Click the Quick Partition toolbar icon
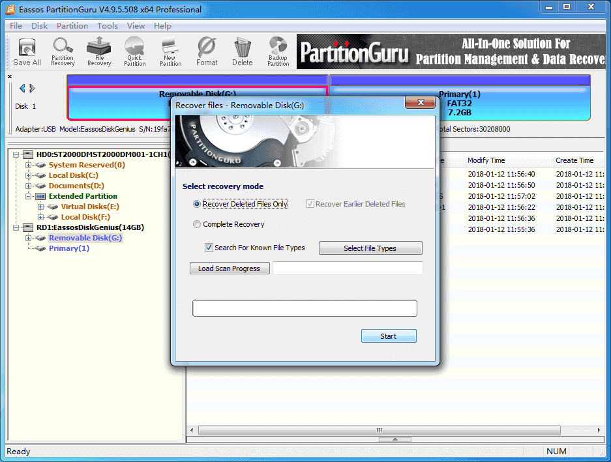The width and height of the screenshot is (611, 462). (x=135, y=52)
